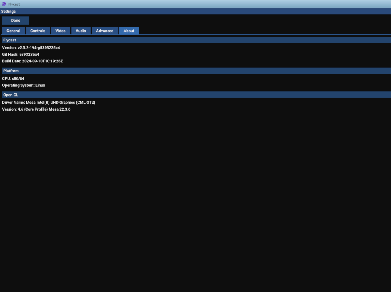Click the Build Date text line
The width and height of the screenshot is (391, 292).
(x=32, y=61)
